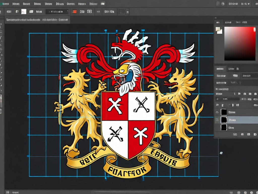Screen dimensions: 258x194
Task: Click the last icon in the layers panel footer
Action: pos(255,134)
